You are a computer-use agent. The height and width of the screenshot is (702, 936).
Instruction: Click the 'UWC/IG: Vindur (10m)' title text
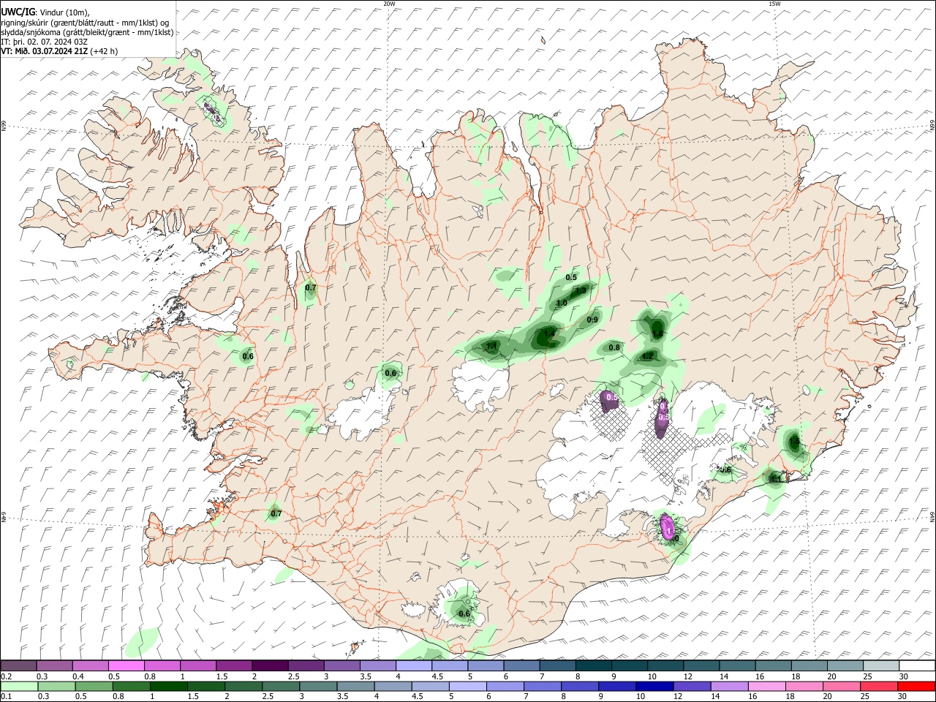click(45, 12)
